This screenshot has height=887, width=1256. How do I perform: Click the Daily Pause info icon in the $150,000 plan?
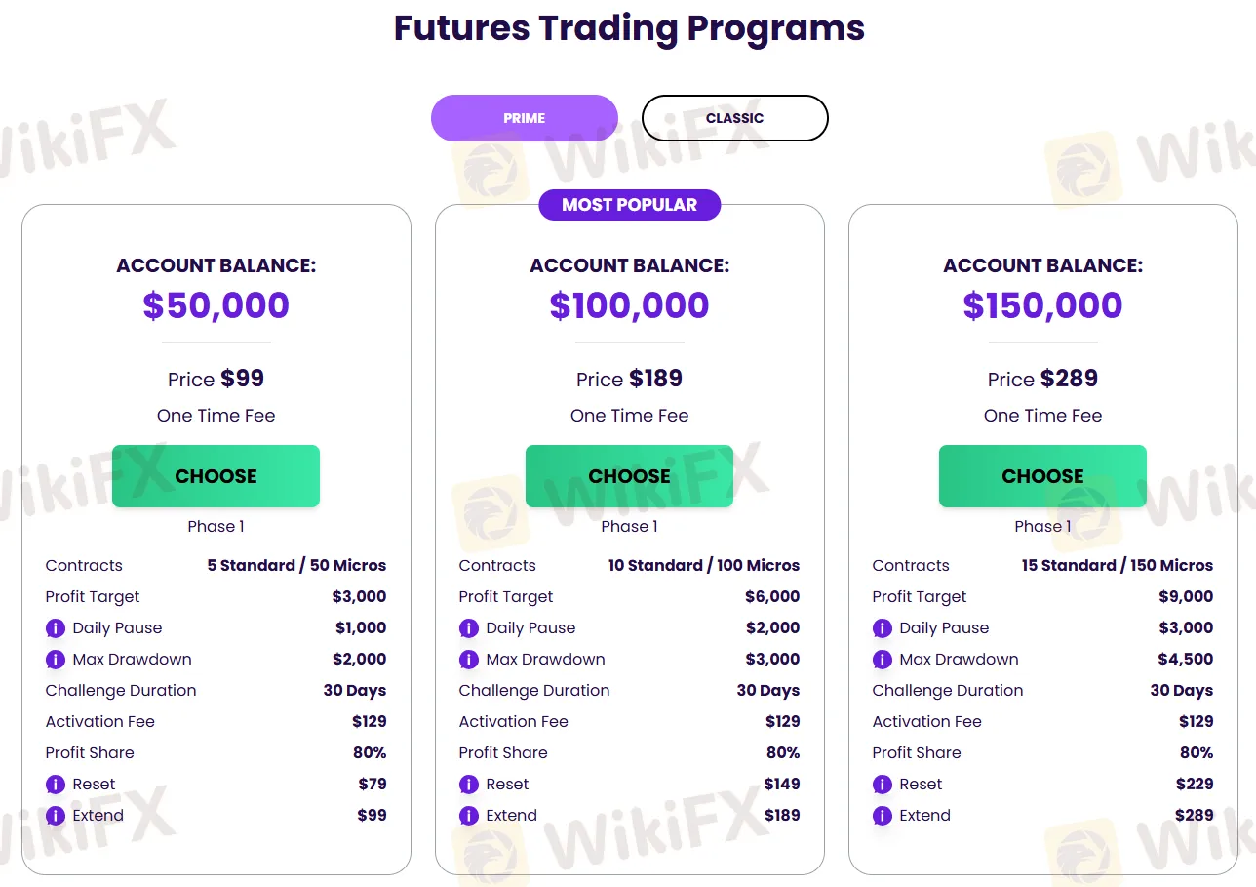point(883,628)
